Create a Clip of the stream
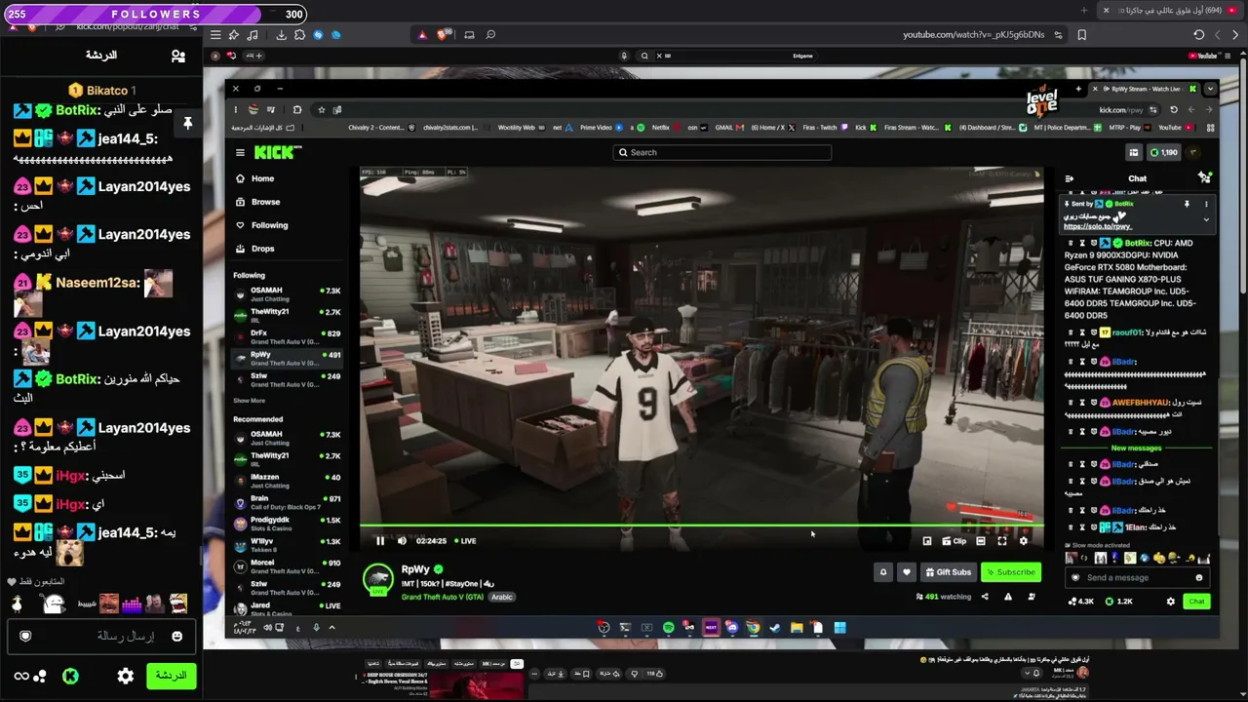Viewport: 1248px width, 702px height. (955, 541)
